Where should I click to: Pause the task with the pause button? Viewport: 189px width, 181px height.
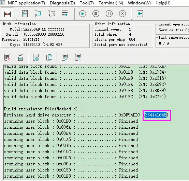(109, 14)
